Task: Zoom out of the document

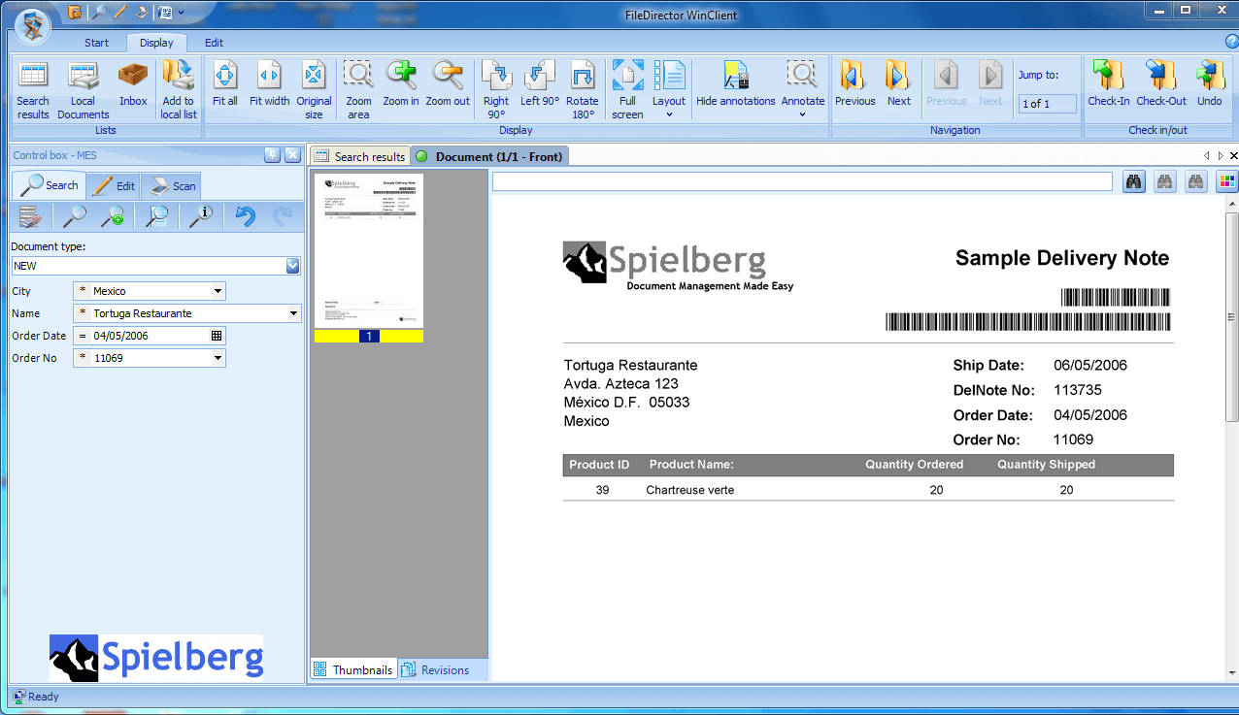Action: (448, 83)
